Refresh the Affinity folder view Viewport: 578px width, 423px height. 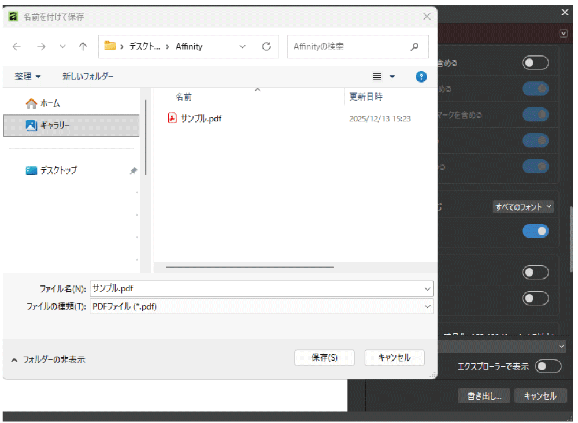coord(266,47)
